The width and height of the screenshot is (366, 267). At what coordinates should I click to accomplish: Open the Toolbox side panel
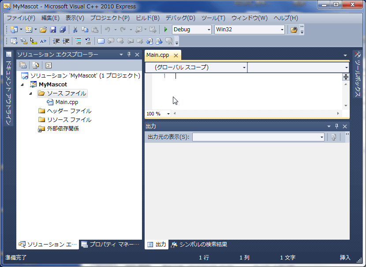(357, 74)
